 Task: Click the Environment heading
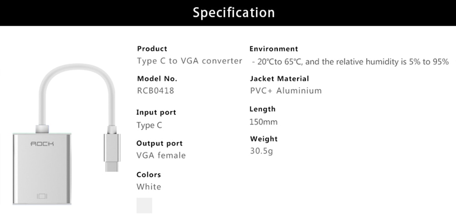[x=274, y=49]
